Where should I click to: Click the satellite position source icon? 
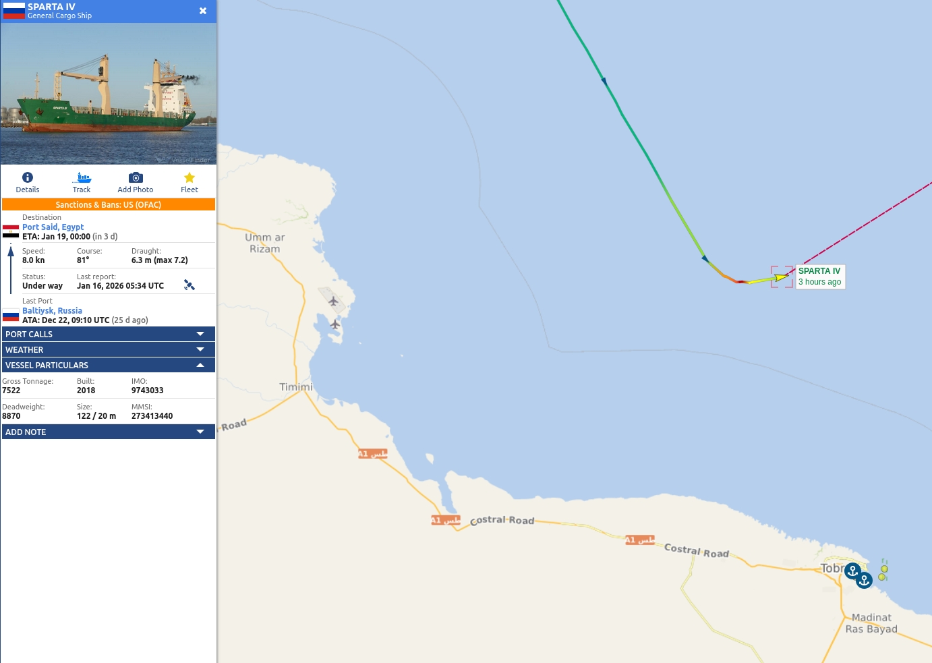[190, 285]
